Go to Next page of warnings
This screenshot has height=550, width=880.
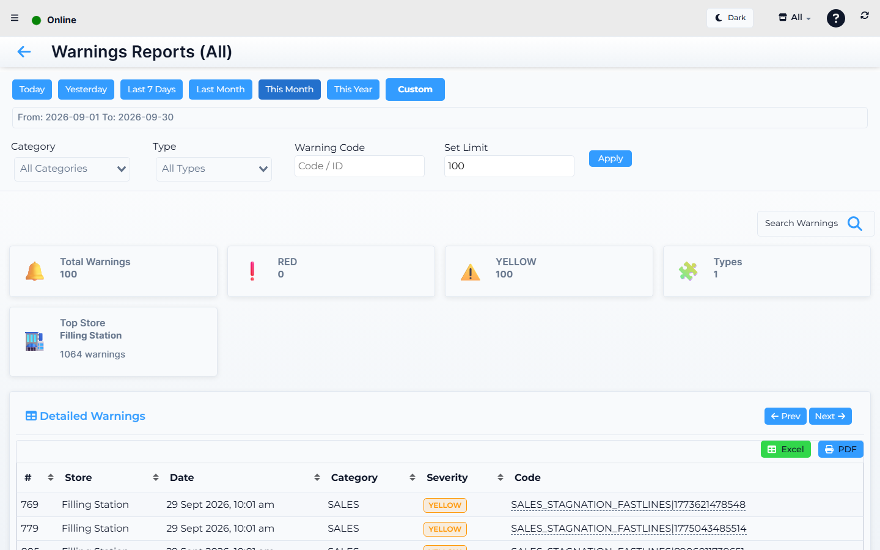point(831,416)
